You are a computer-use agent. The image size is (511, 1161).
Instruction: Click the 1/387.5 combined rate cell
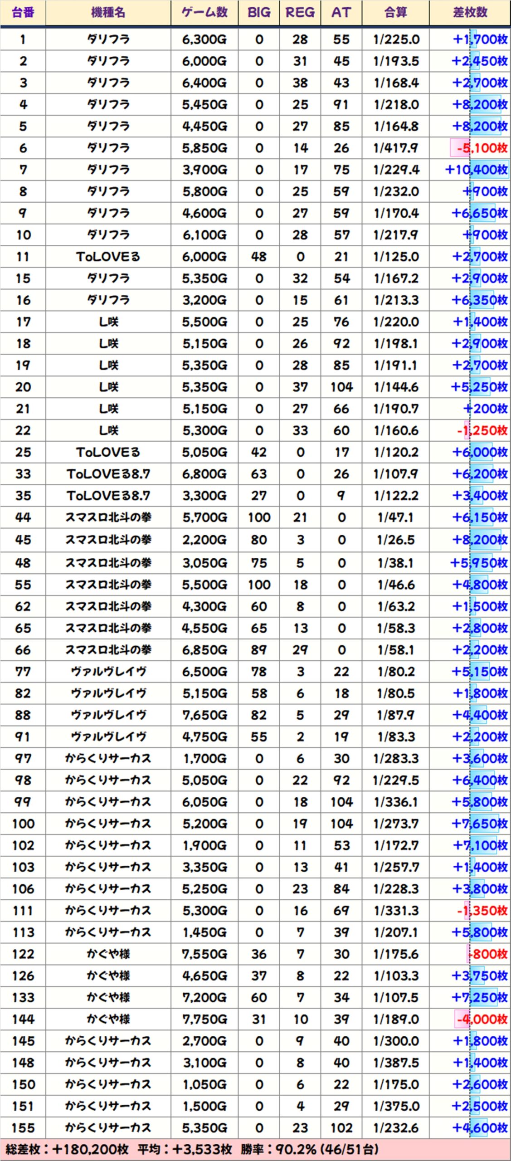coord(395,1063)
